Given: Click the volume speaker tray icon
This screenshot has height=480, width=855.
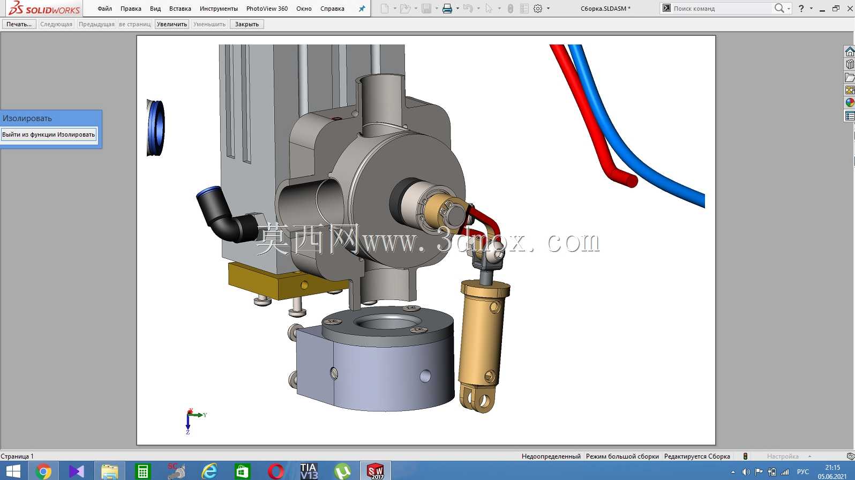Looking at the screenshot, I should click(746, 472).
